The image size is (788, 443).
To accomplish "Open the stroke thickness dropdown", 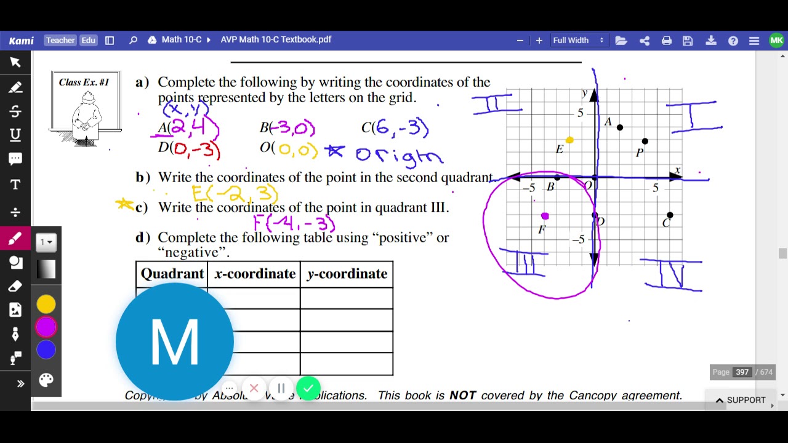I will pyautogui.click(x=46, y=242).
